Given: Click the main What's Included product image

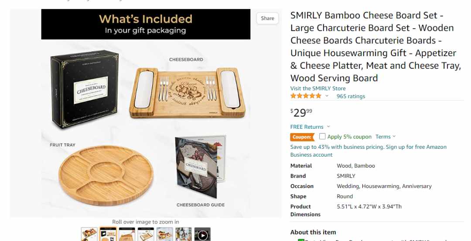Looking at the screenshot, I should 146,113.
